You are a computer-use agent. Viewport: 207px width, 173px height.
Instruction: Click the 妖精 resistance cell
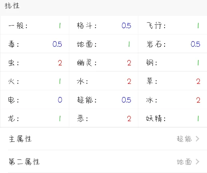(x=173, y=118)
